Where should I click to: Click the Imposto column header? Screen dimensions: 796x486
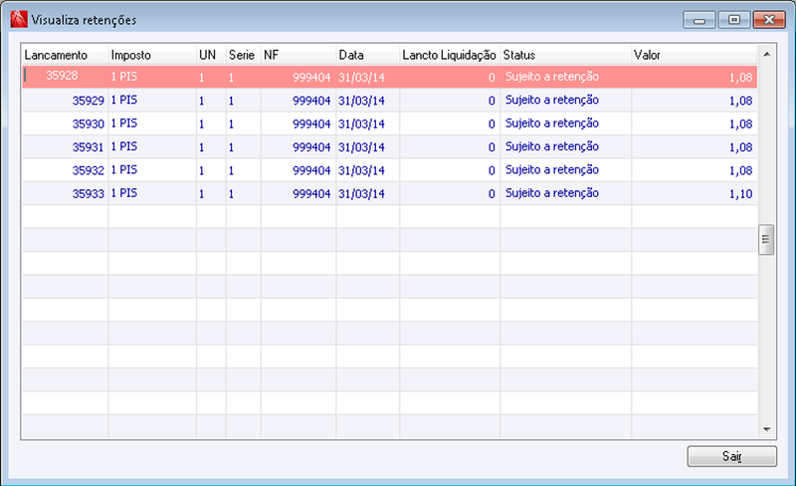[152, 55]
